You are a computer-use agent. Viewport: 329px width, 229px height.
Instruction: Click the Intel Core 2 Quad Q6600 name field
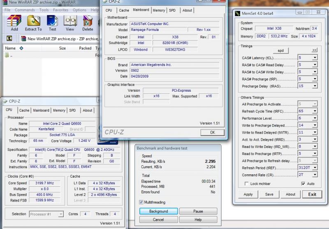(62, 123)
